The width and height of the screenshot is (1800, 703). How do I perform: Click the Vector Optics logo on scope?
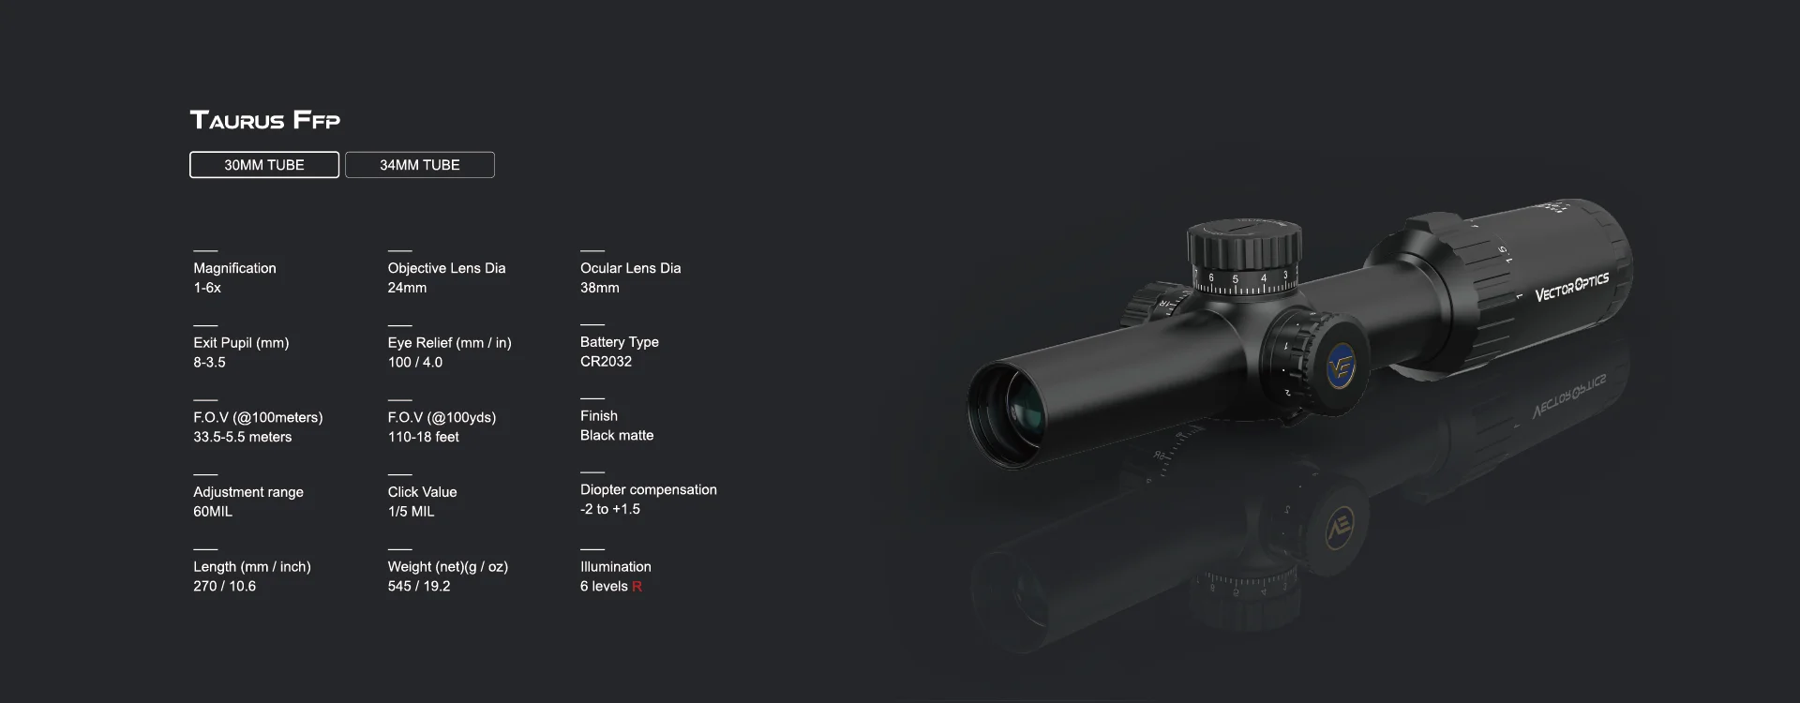tap(1571, 287)
